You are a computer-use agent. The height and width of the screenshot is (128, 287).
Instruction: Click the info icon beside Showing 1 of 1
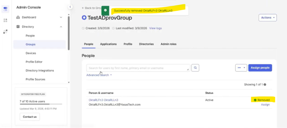(x=265, y=85)
